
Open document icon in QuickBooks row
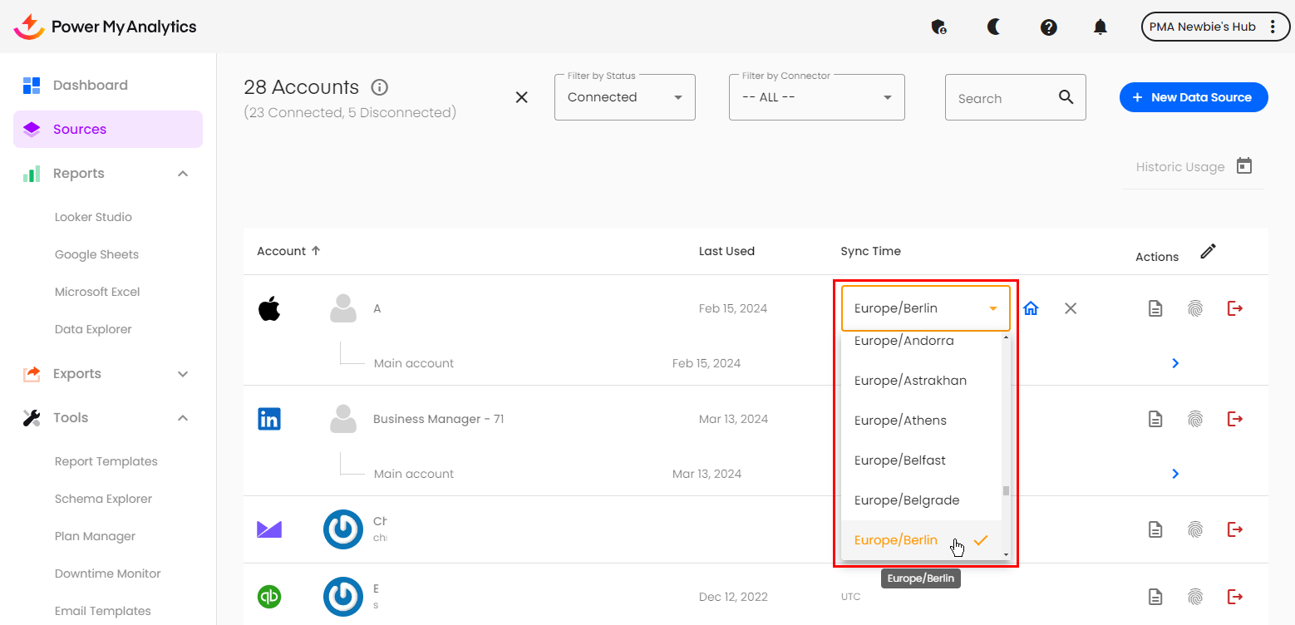pos(1155,597)
